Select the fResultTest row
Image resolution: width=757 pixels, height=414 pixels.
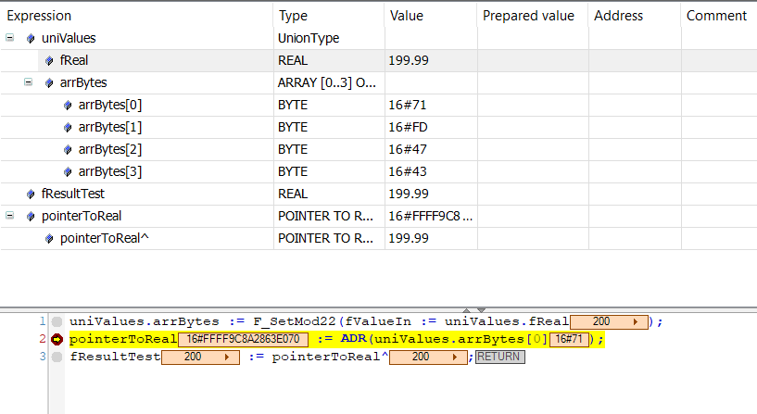click(378, 194)
